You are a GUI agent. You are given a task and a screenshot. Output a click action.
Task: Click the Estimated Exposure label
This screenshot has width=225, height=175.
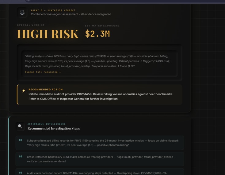102,26
